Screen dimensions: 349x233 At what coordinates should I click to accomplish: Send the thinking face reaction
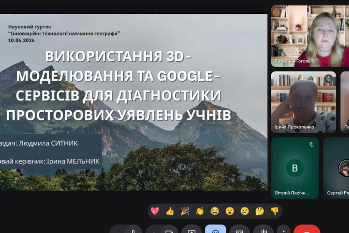pos(260,211)
